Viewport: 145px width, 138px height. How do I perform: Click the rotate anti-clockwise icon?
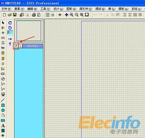(10, 28)
